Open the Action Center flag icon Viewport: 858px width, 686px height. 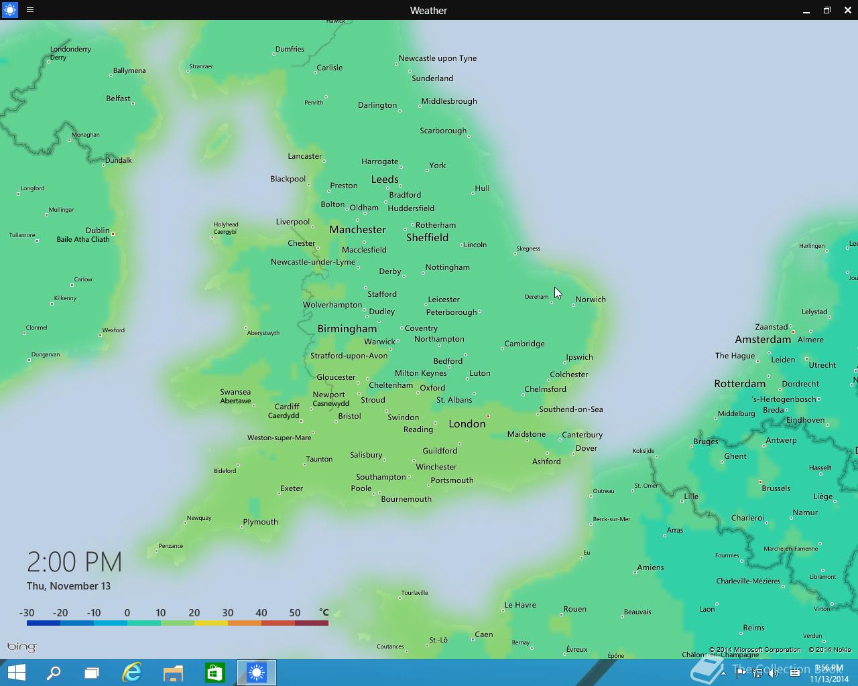(741, 673)
